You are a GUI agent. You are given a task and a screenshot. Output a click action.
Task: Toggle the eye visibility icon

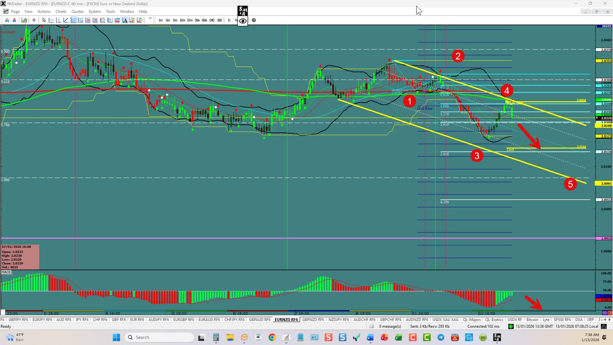[x=243, y=21]
